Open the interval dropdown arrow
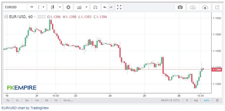 tap(43, 7)
